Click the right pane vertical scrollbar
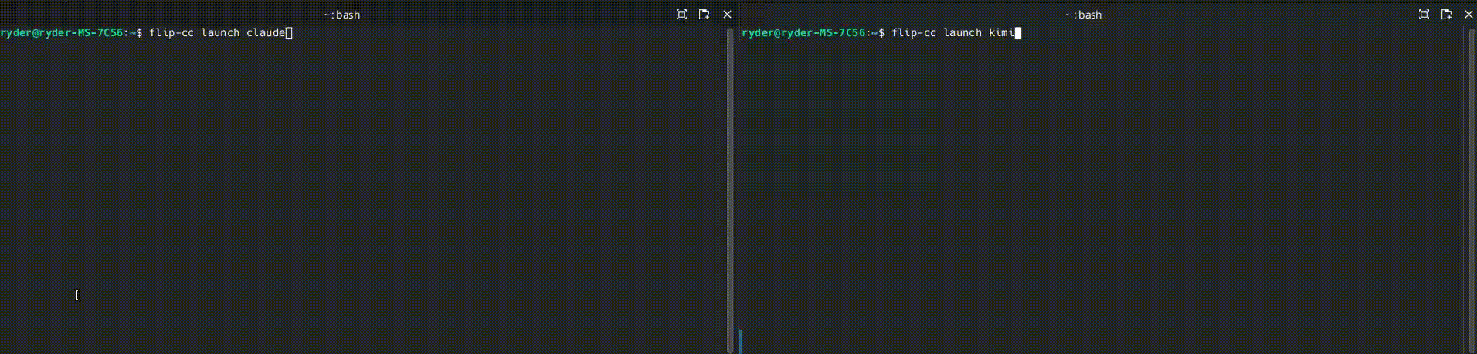Viewport: 1477px width, 354px height. click(x=1472, y=190)
